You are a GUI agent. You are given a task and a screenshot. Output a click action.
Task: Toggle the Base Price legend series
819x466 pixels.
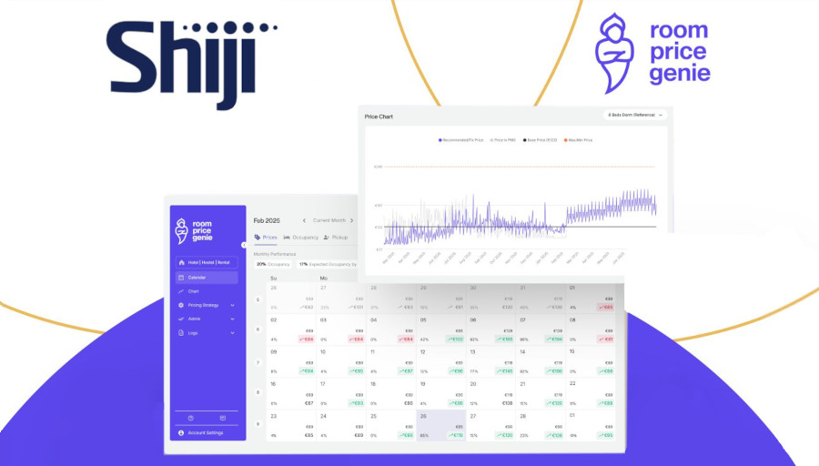pos(541,140)
